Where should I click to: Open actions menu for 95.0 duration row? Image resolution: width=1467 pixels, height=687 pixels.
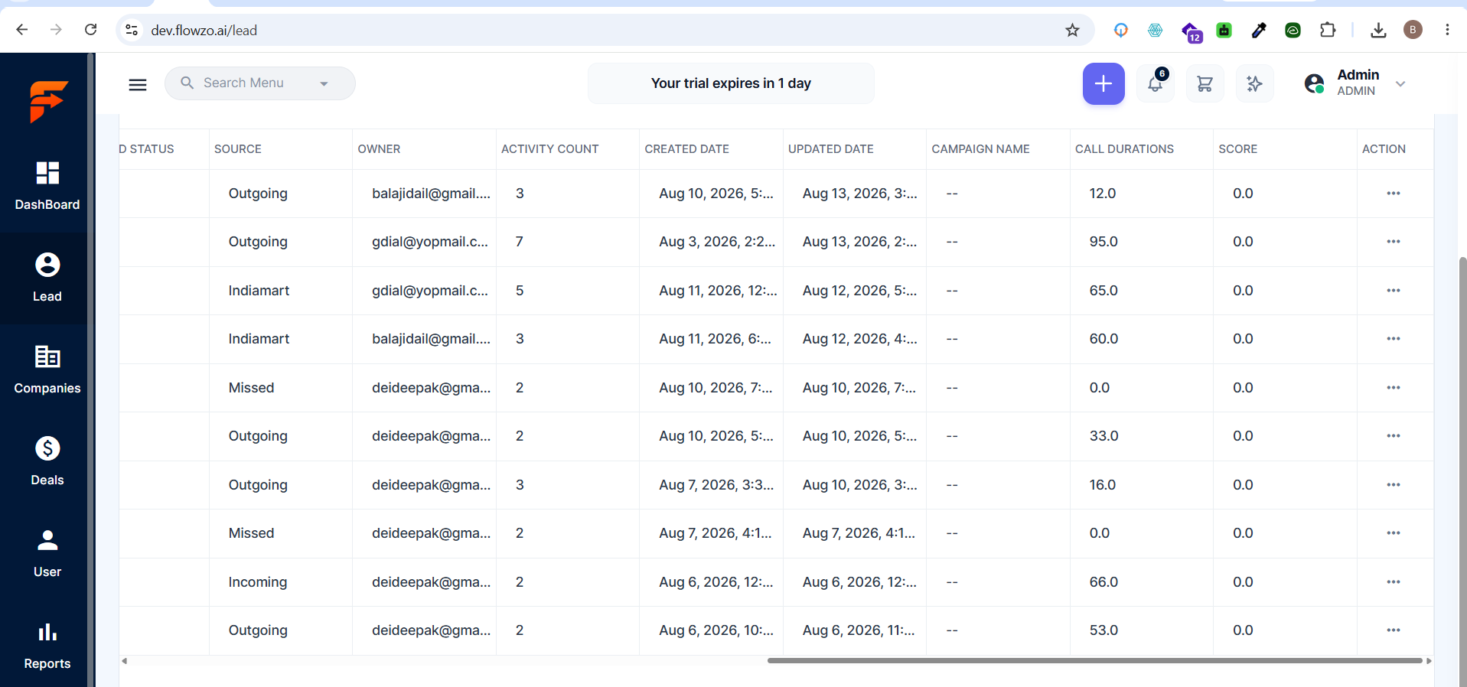[1394, 242]
